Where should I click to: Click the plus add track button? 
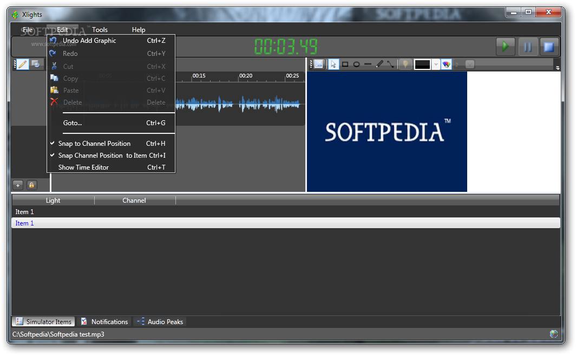18,185
